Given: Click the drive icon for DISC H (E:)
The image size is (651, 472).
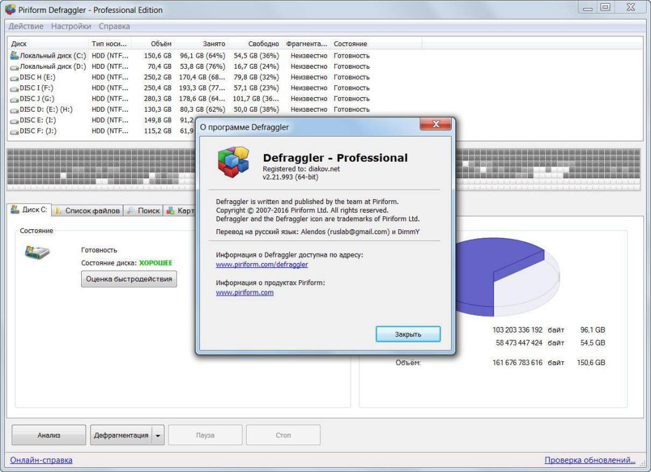Looking at the screenshot, I should click(x=14, y=77).
